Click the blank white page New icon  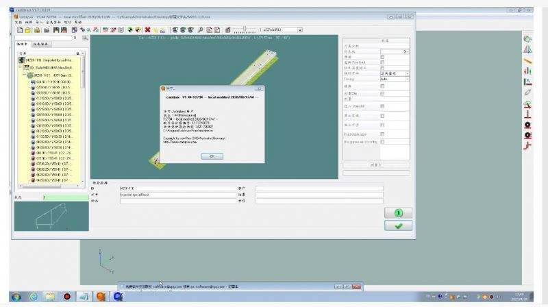[x=20, y=30]
